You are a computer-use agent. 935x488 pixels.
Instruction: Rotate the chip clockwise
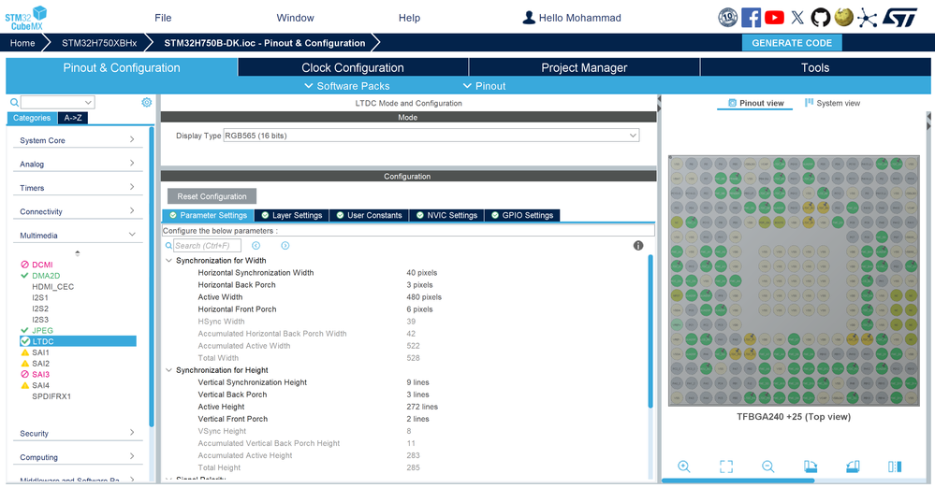pos(811,466)
